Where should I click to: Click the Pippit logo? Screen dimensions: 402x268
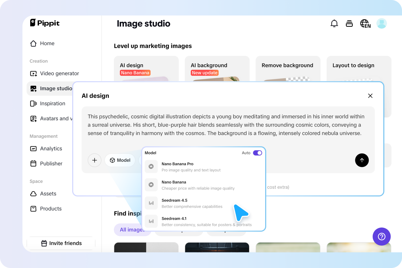tap(45, 23)
